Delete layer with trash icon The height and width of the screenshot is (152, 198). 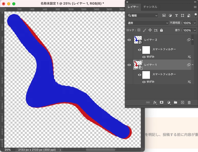(x=189, y=103)
